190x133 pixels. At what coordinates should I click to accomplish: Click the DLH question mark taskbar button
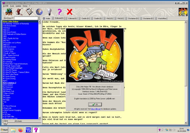point(36,130)
